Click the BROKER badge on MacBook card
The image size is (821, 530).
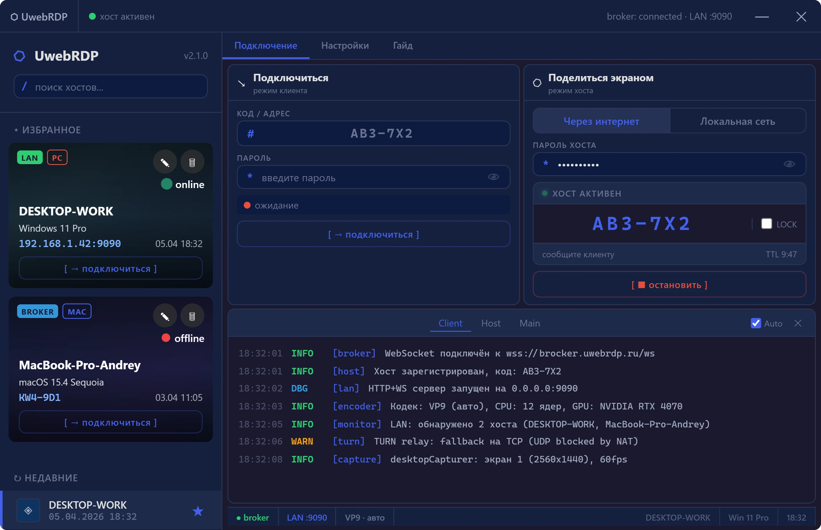pyautogui.click(x=38, y=311)
